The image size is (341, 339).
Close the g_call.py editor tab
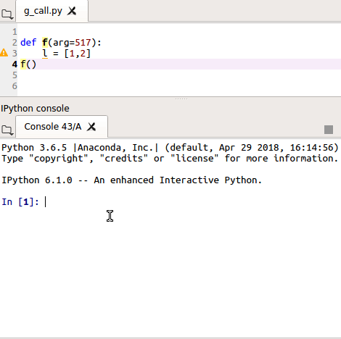coord(72,11)
